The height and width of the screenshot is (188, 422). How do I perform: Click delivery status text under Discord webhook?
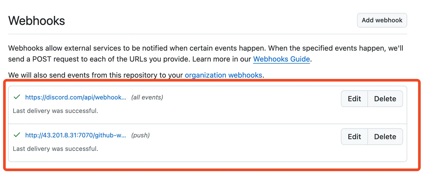point(55,111)
